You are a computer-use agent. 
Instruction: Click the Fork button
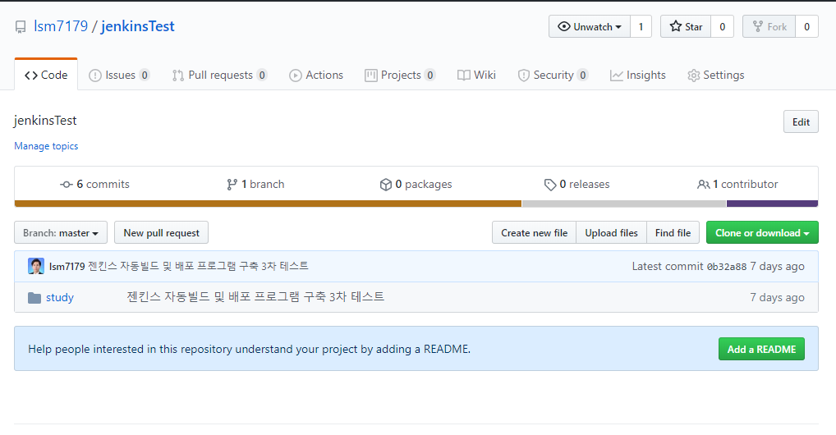pyautogui.click(x=769, y=26)
